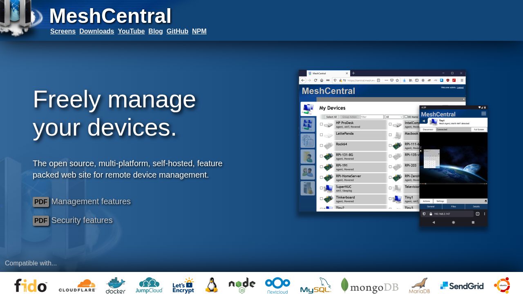523x294 pixels.
Task: Open the YouTube link
Action: coord(131,31)
